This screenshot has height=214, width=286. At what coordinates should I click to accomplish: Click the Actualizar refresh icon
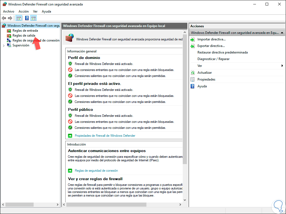[193, 73]
